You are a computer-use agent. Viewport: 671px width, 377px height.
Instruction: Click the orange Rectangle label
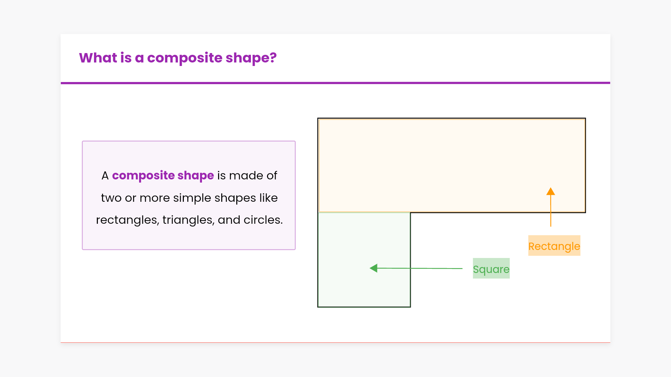(x=554, y=246)
